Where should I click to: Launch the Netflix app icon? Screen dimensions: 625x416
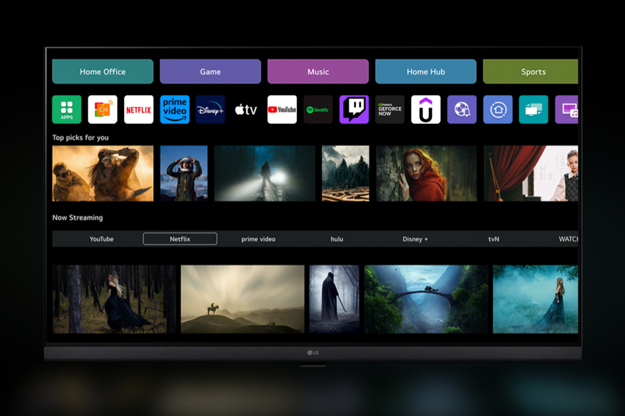[x=139, y=110]
